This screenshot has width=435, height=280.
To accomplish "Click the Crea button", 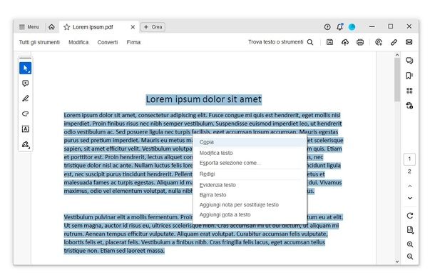I will click(x=153, y=27).
